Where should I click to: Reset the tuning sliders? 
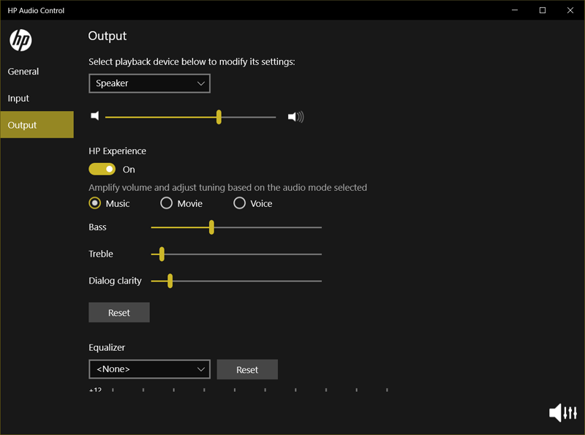[x=118, y=312]
